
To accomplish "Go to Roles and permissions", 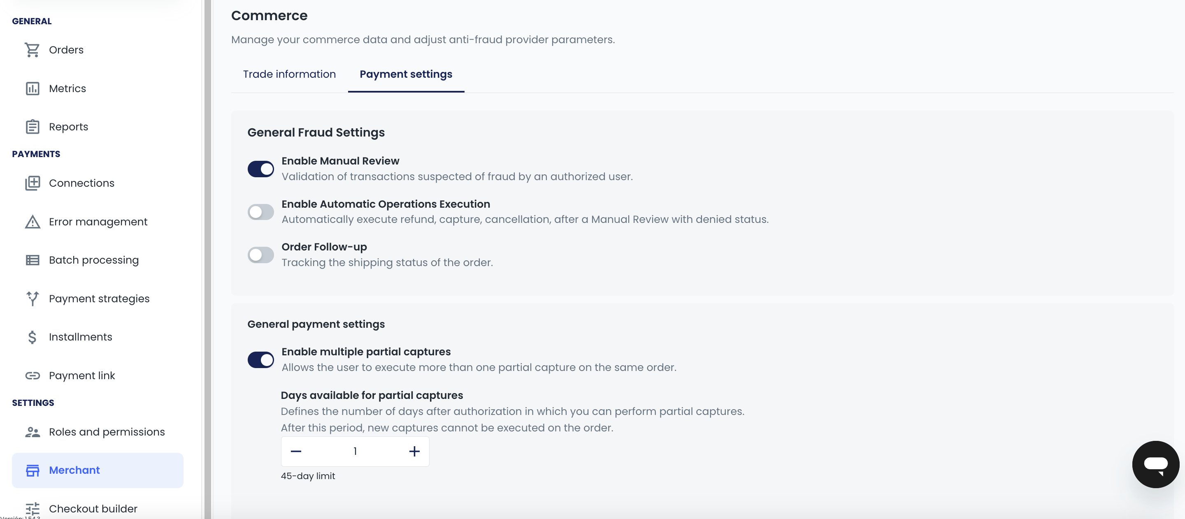I will click(106, 432).
